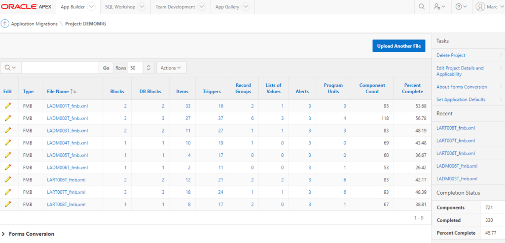505x243 pixels.
Task: Edit LADM001T_fmb.xml with pencil icon
Action: [x=8, y=106]
